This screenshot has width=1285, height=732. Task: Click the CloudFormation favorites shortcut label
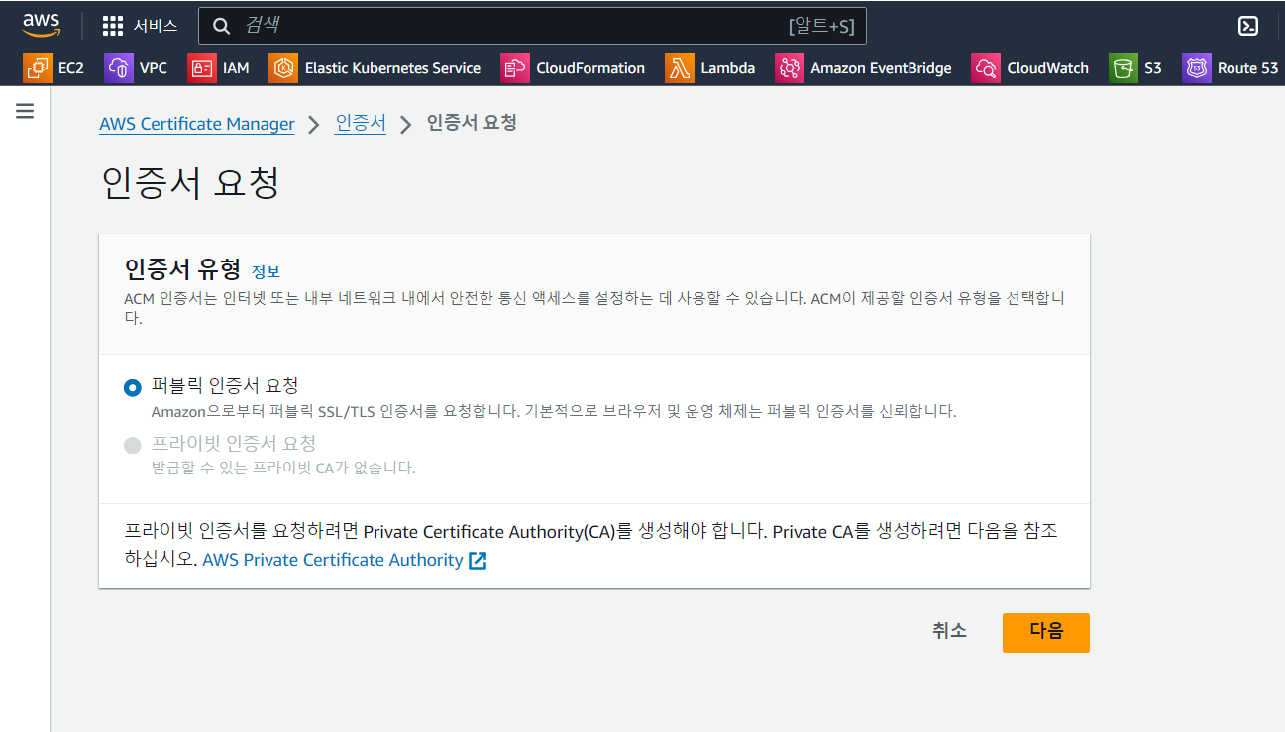tap(590, 68)
